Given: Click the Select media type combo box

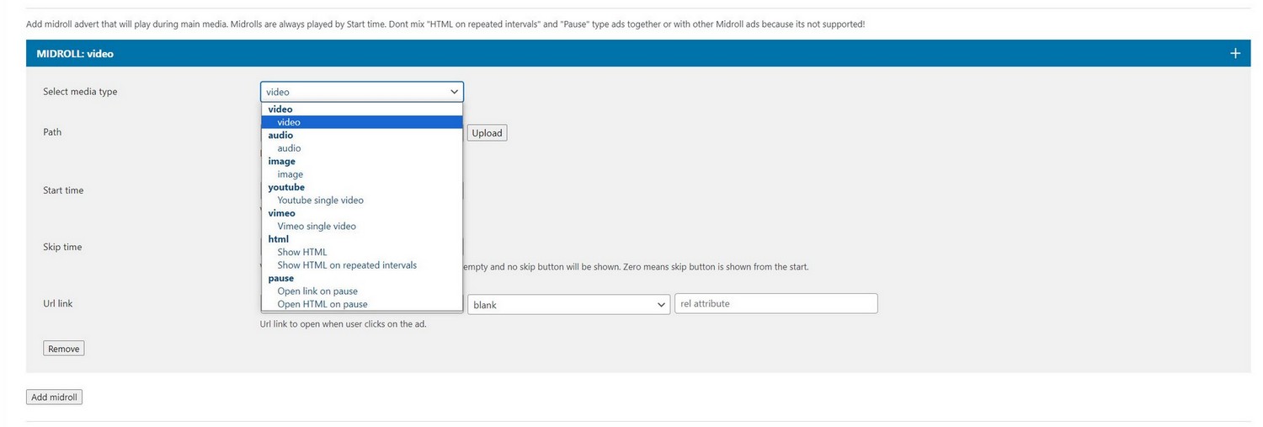Looking at the screenshot, I should pos(361,92).
